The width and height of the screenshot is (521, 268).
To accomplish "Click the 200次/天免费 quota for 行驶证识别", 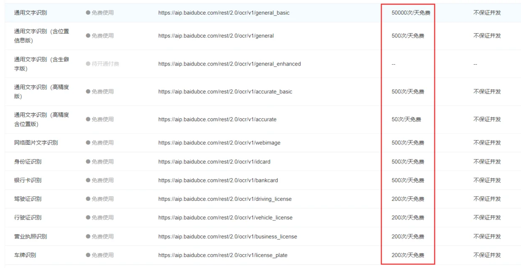I will pos(408,218).
